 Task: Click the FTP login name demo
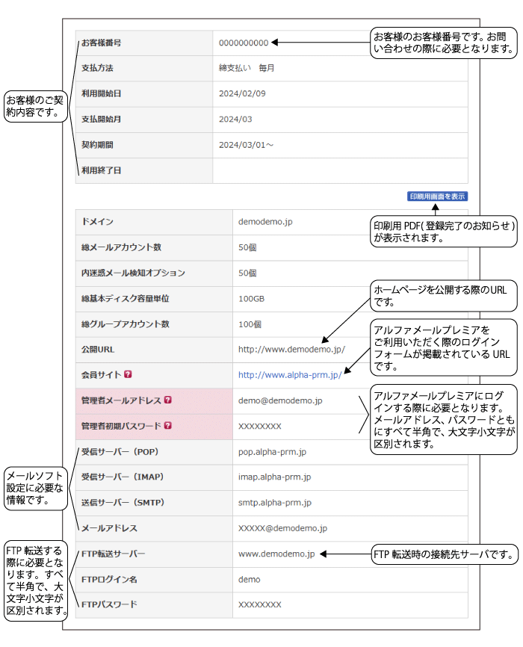pyautogui.click(x=250, y=579)
